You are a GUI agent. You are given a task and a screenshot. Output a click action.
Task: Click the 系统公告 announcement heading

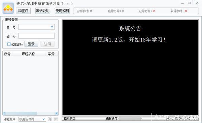click(130, 28)
